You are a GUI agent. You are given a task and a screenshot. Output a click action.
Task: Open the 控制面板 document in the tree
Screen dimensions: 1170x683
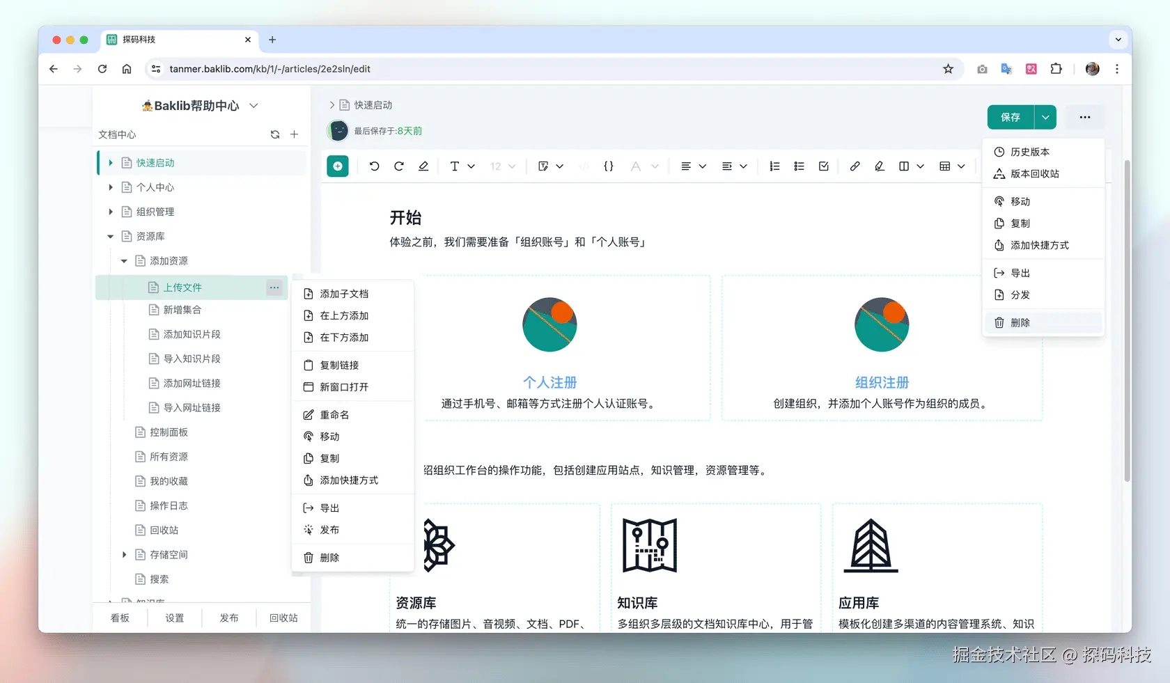169,432
